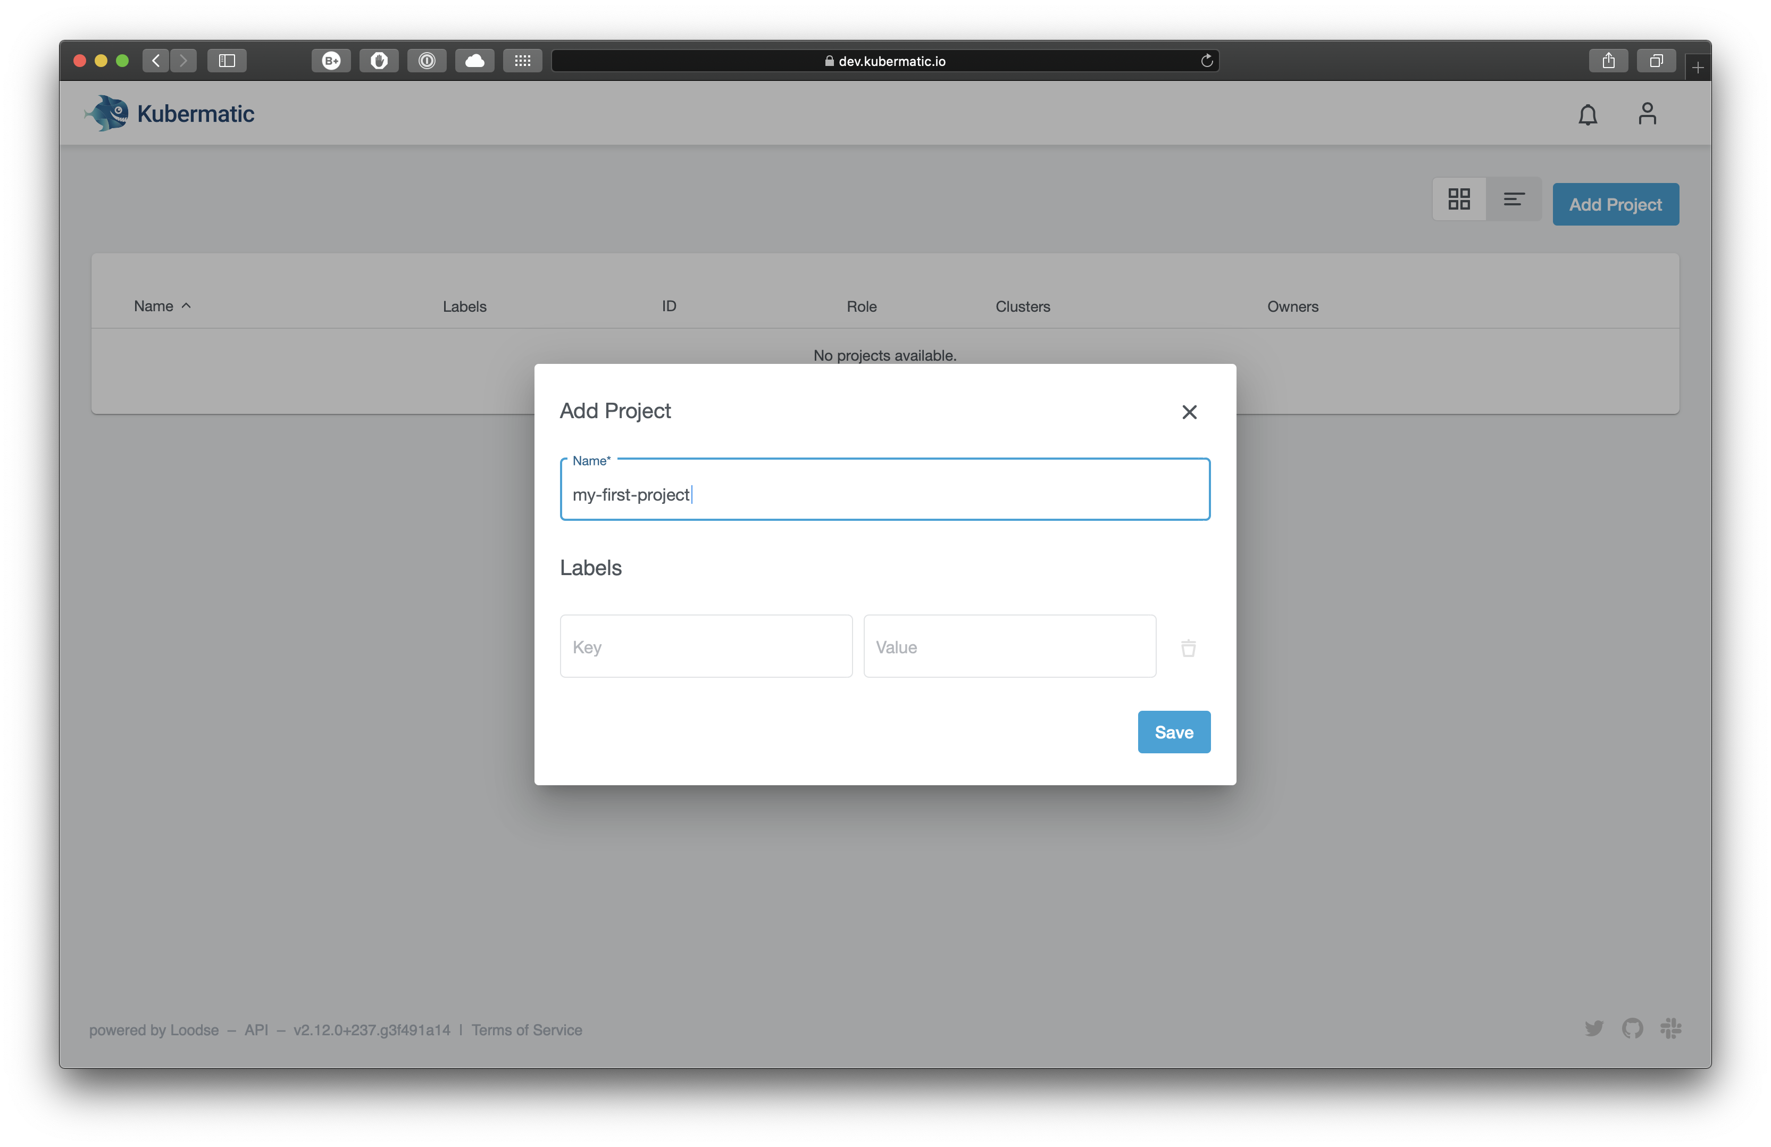Open the iCloud toolbar extension

coord(474,60)
